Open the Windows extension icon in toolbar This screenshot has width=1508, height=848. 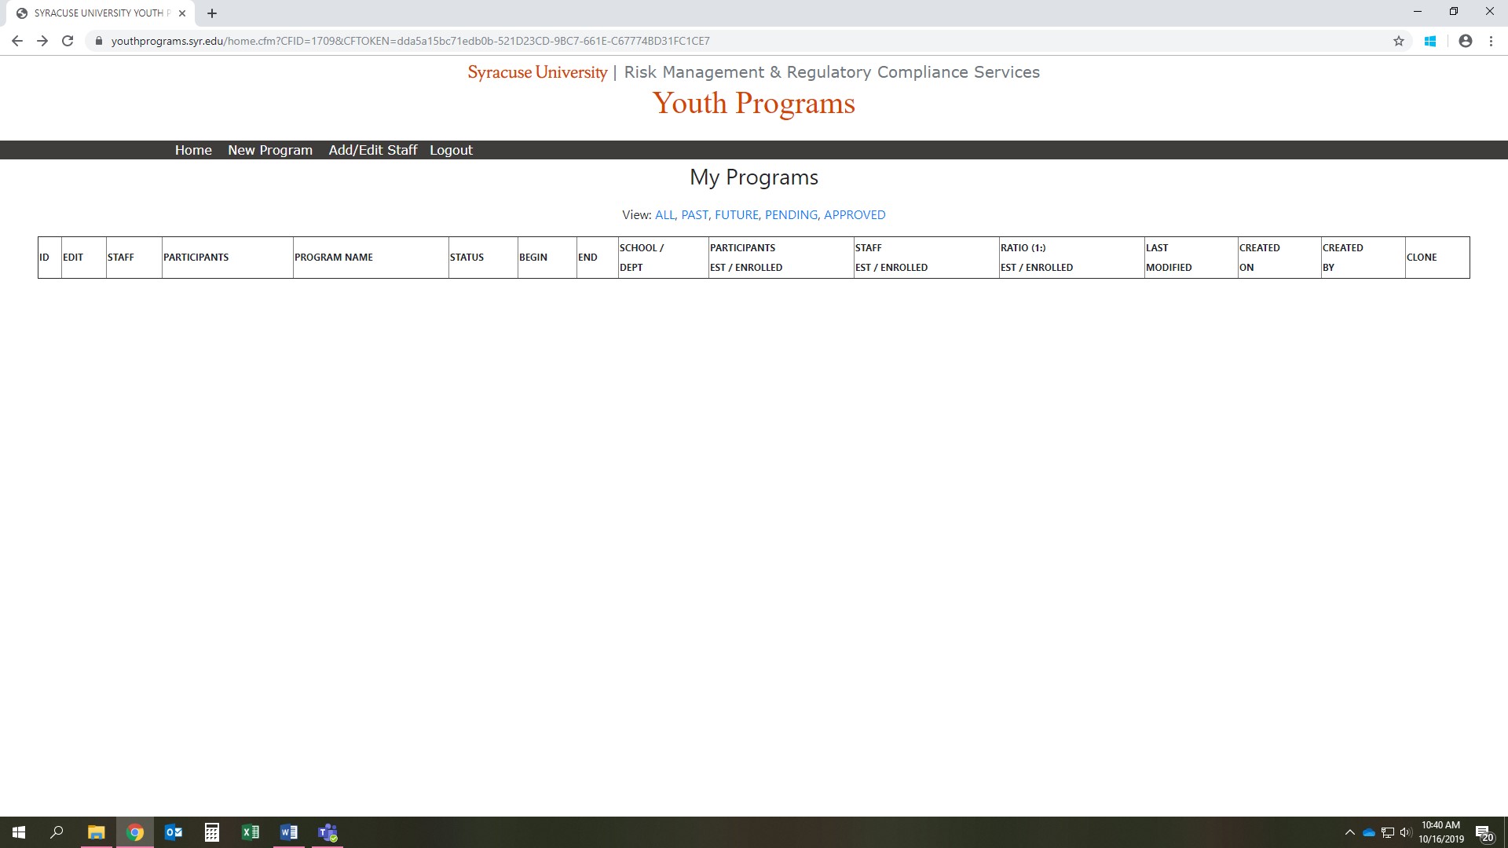[x=1430, y=41]
